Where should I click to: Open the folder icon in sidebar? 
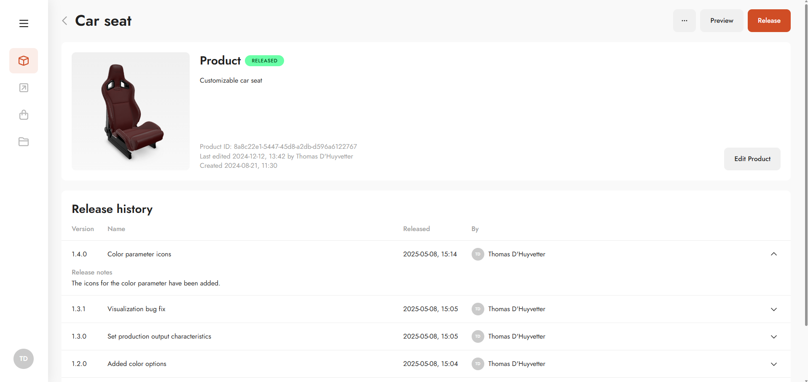[x=24, y=142]
